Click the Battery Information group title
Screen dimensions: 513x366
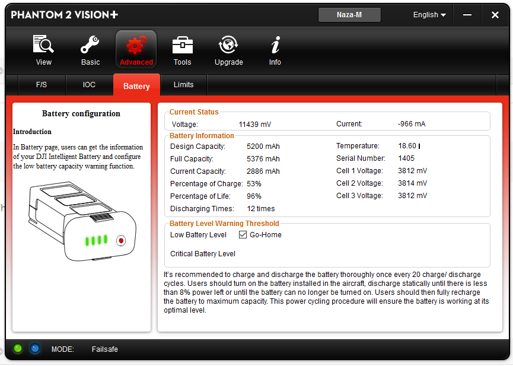[202, 135]
